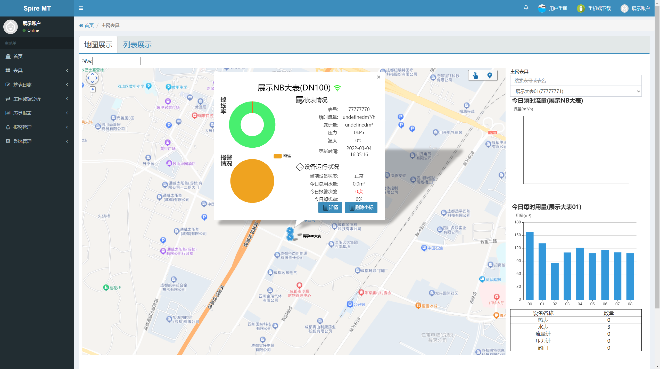
Task: Click the 搜索表号或表名 search field
Action: pos(575,81)
